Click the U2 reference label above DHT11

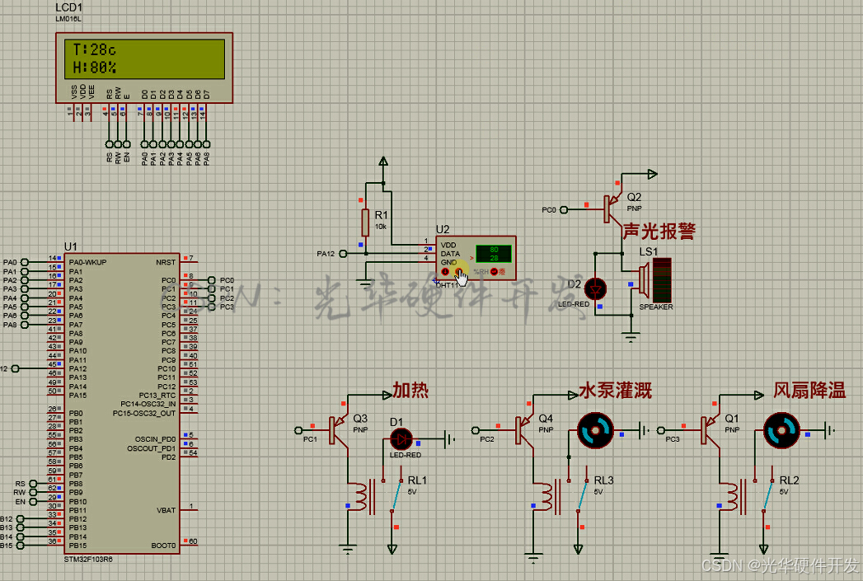(443, 229)
